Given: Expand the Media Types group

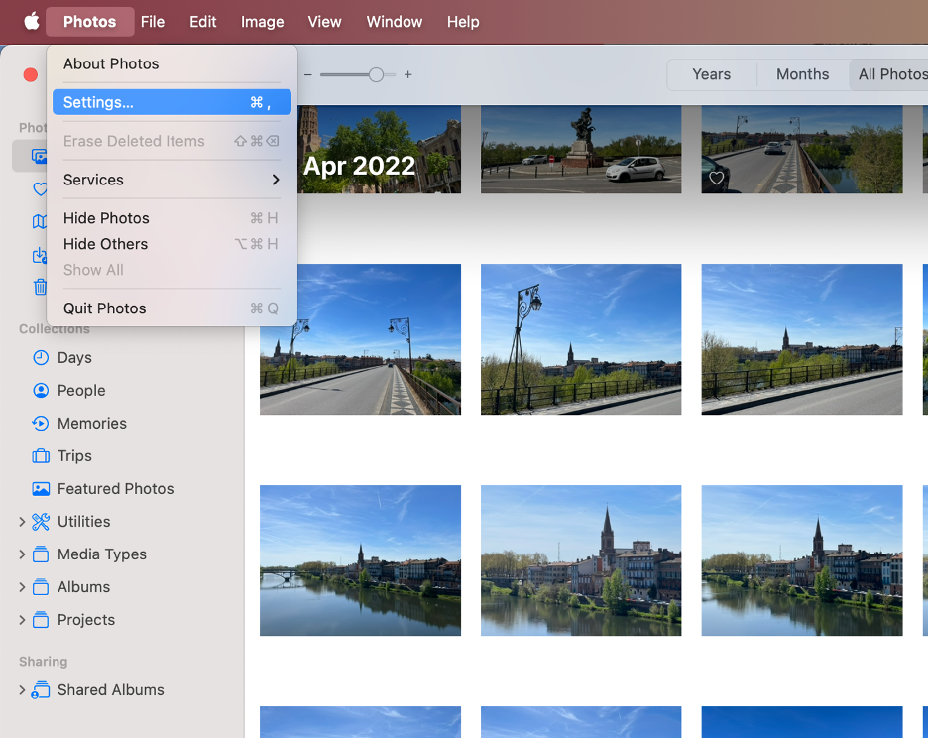Looking at the screenshot, I should point(20,553).
